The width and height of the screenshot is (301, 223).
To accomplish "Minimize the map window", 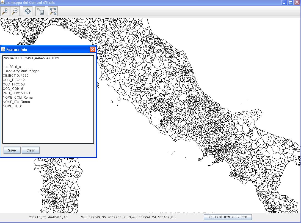I will pos(284,2).
